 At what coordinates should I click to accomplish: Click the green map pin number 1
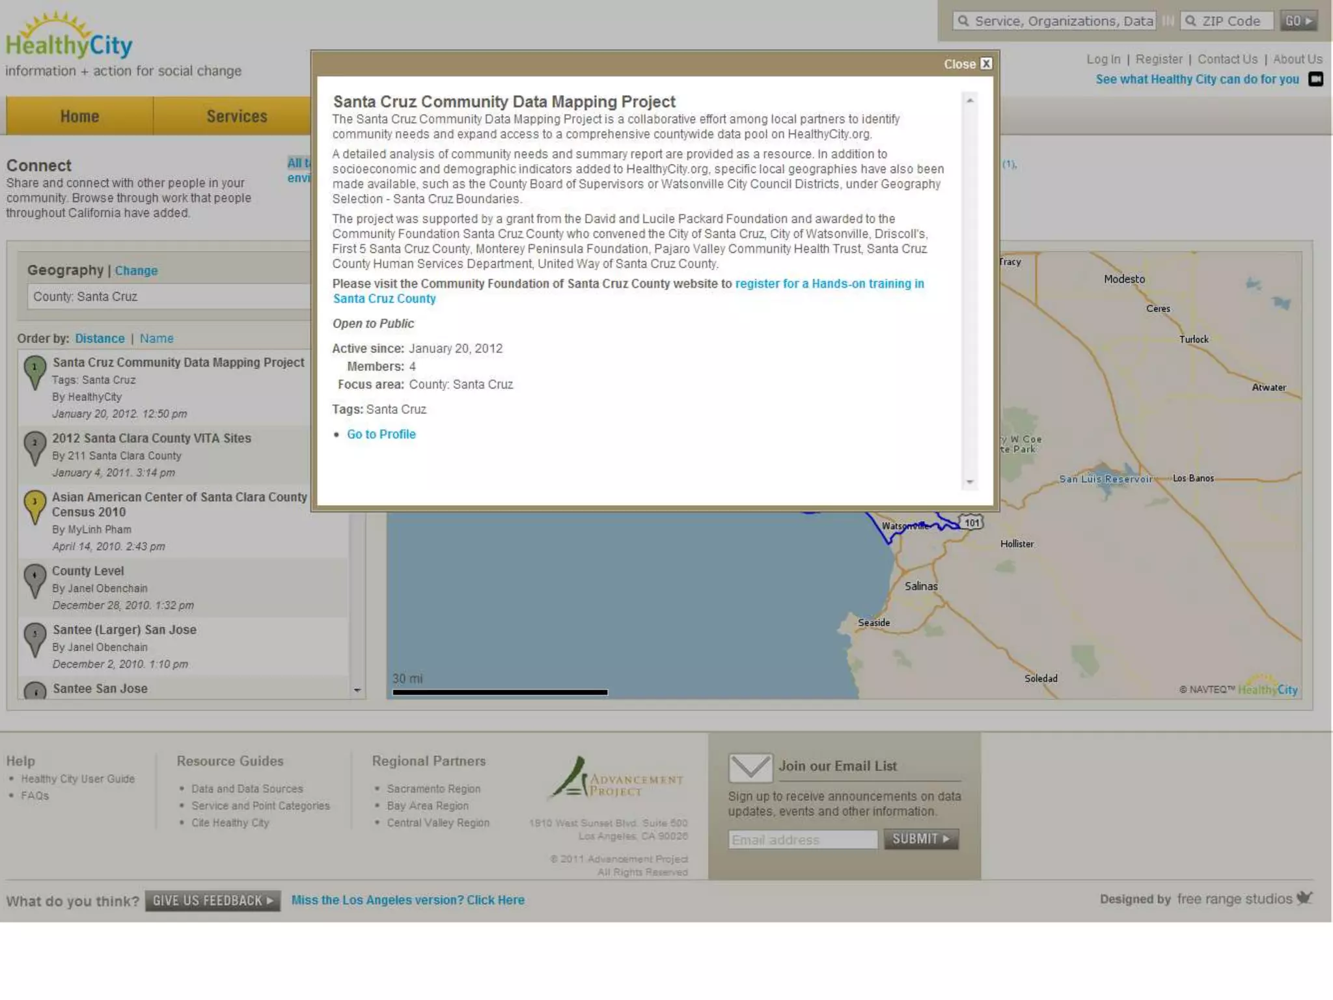point(34,370)
